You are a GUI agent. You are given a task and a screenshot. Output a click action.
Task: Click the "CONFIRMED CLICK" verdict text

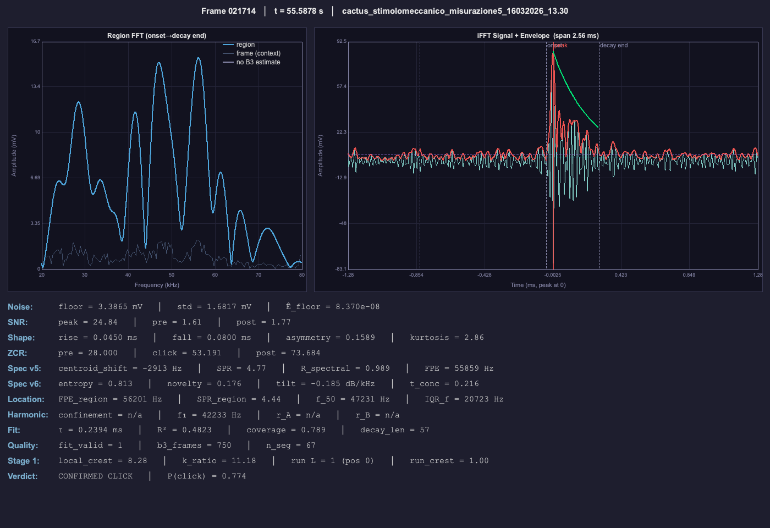96,476
